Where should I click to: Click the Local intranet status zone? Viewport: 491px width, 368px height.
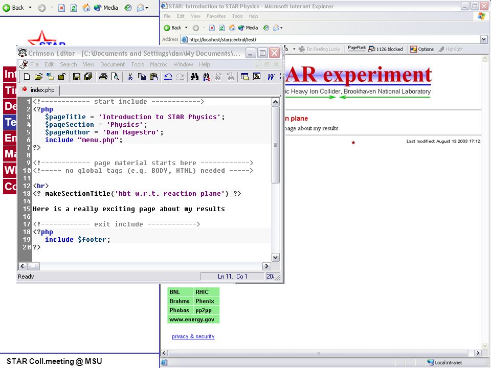pyautogui.click(x=444, y=362)
